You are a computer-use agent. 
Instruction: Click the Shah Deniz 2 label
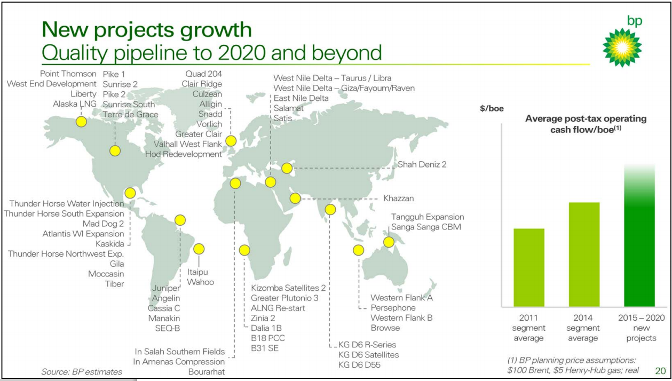click(422, 164)
